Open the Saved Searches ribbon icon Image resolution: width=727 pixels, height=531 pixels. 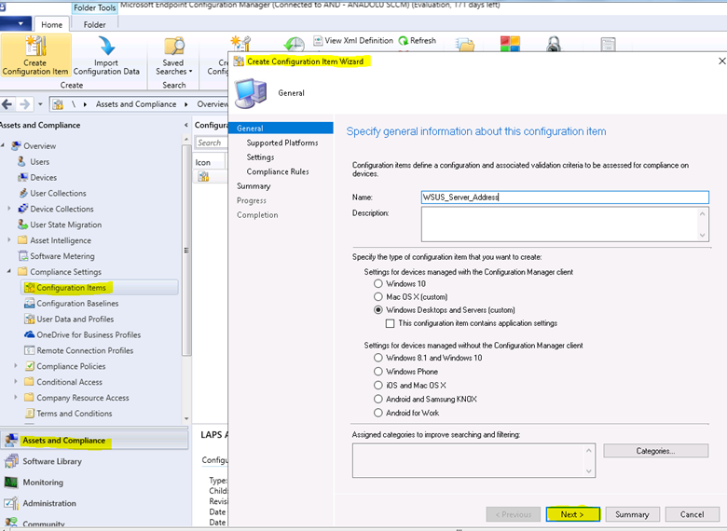point(174,55)
